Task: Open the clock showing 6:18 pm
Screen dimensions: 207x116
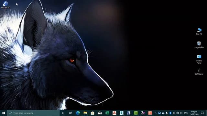Action: tap(194, 113)
